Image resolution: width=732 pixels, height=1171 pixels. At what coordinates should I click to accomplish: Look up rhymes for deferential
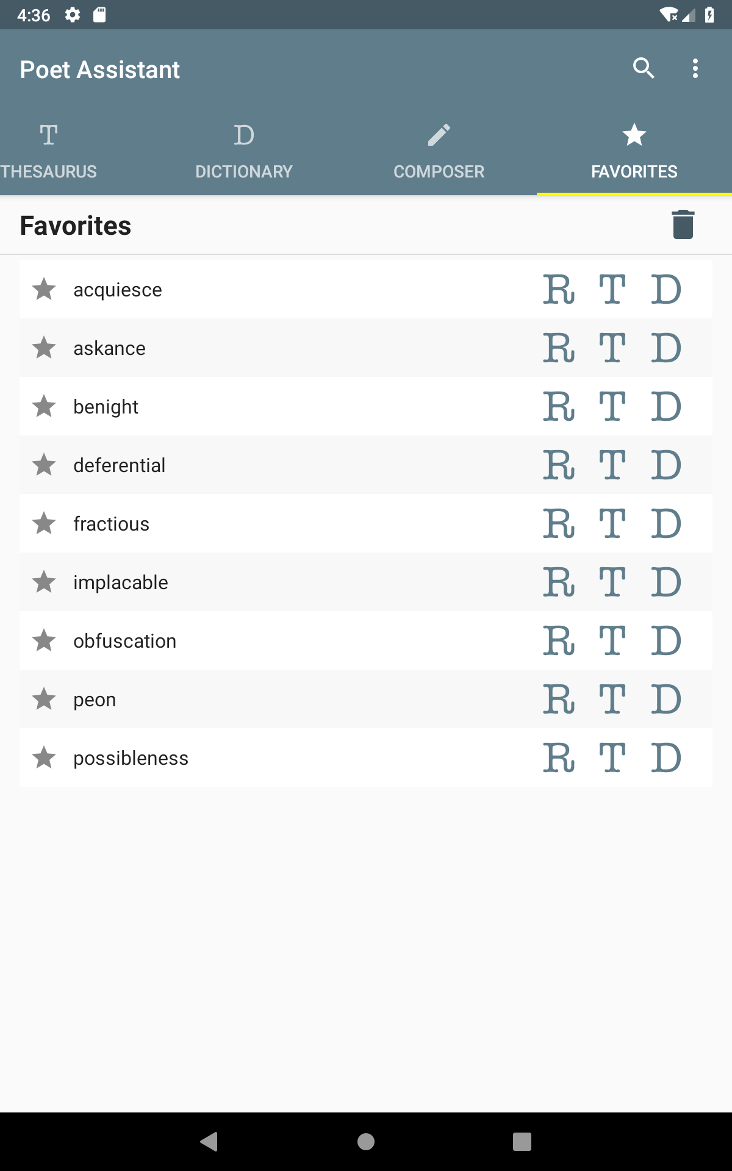559,465
